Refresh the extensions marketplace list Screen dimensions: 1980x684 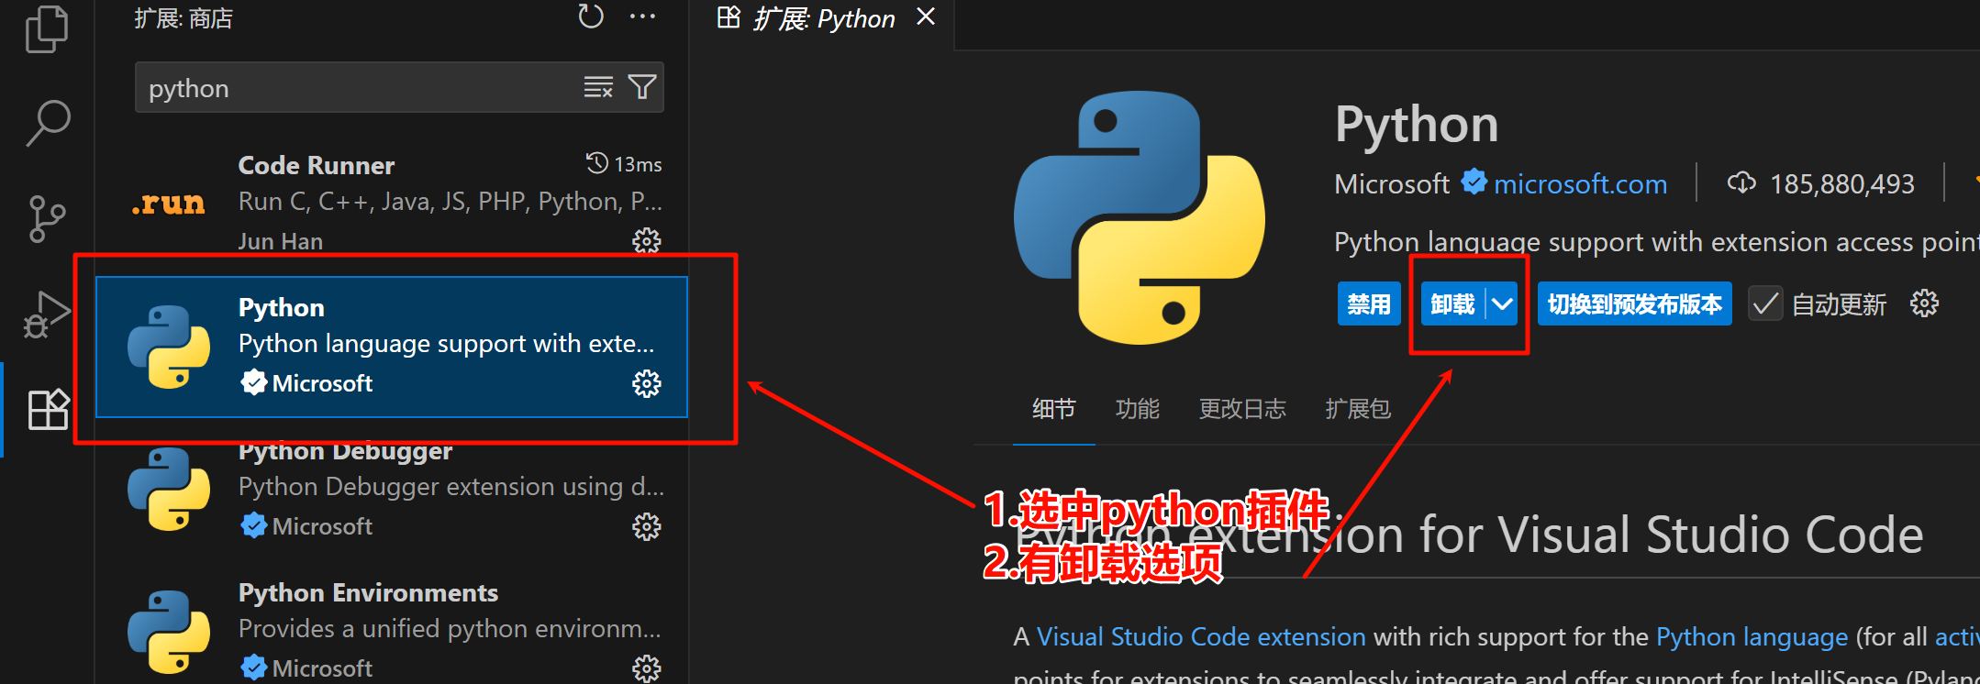[590, 17]
